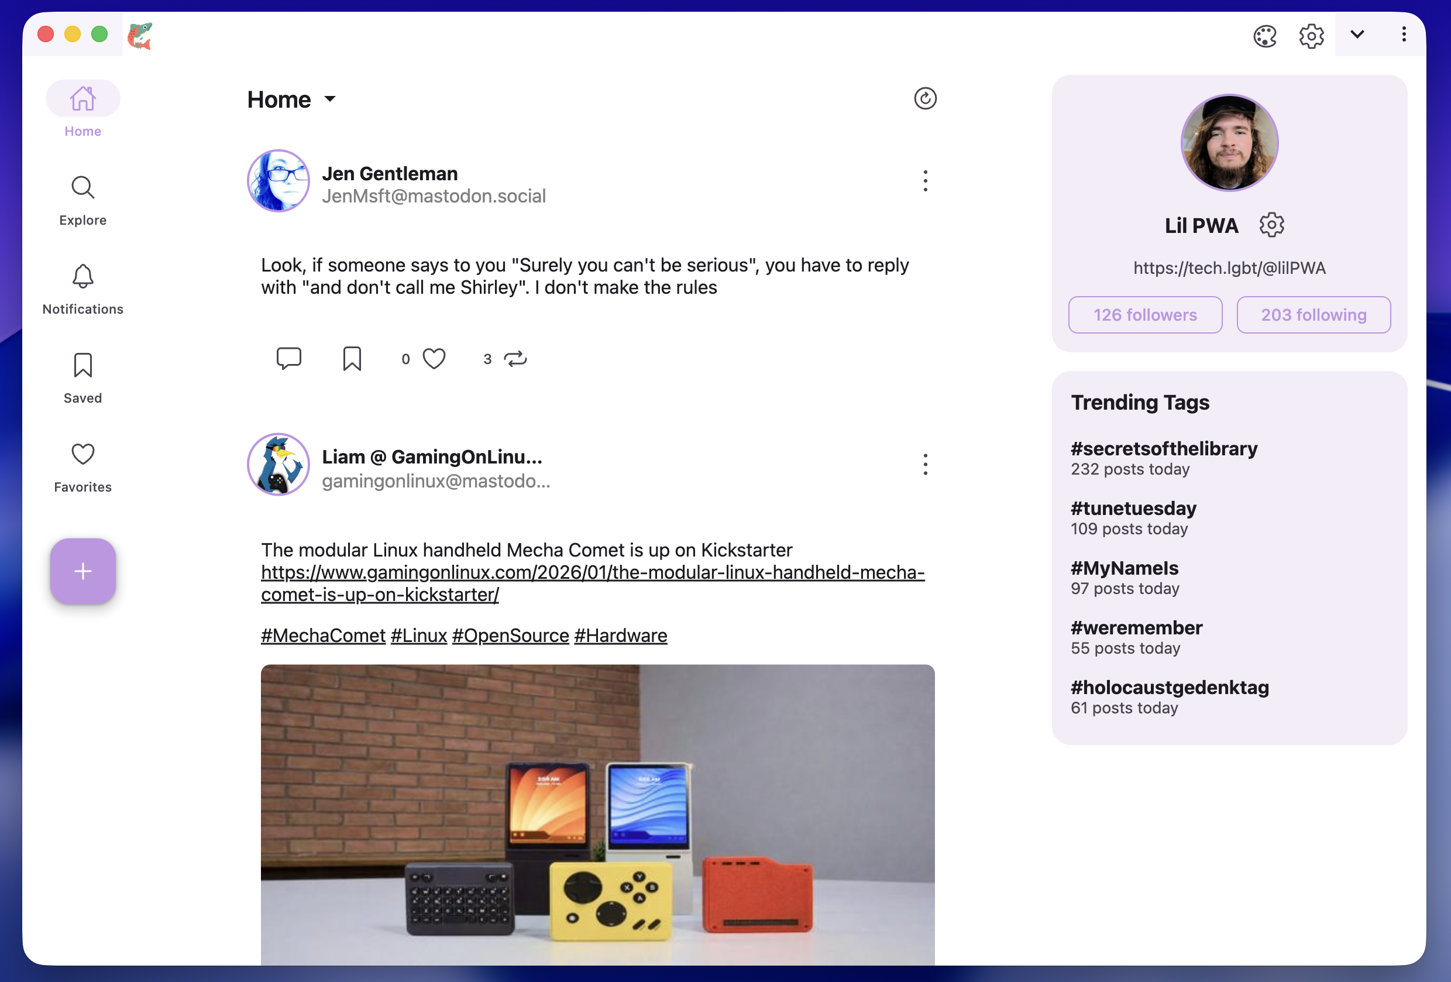Open the #OpenSource hashtag link
Image resolution: width=1451 pixels, height=982 pixels.
point(510,636)
